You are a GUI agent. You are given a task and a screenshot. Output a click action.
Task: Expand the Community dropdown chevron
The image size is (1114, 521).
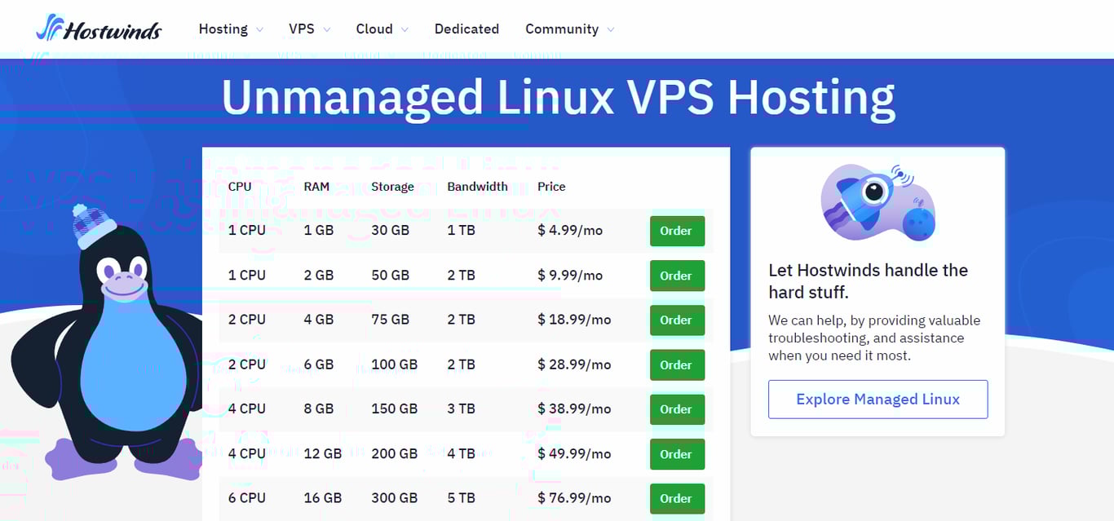click(611, 30)
